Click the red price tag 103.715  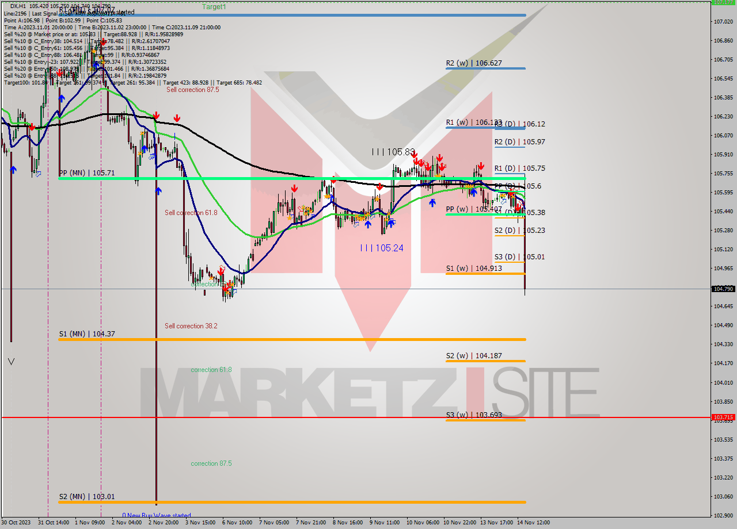[723, 417]
